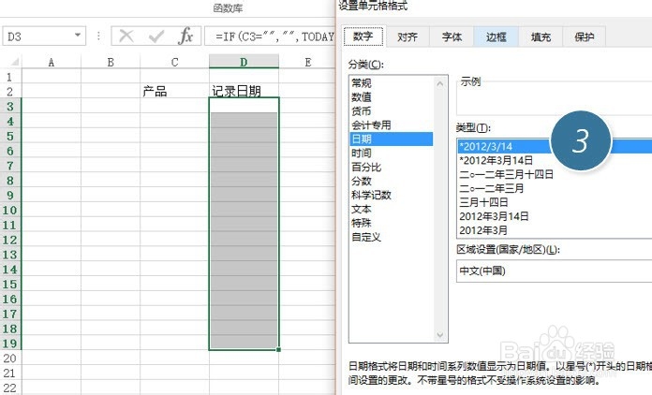Select row 1 header

tap(10, 77)
